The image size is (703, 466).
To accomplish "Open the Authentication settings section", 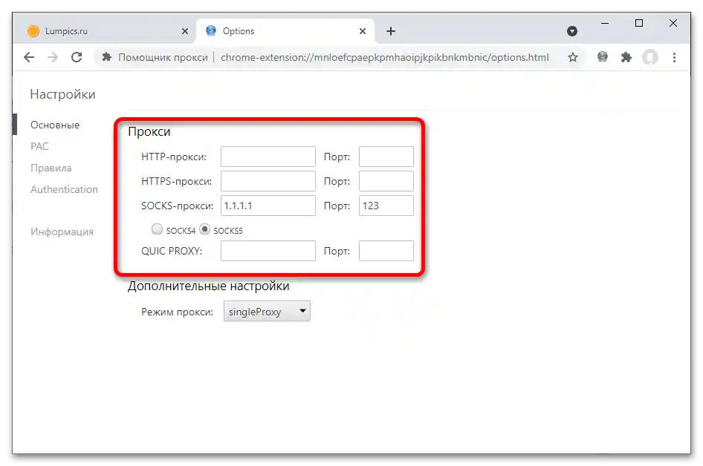I will [64, 189].
